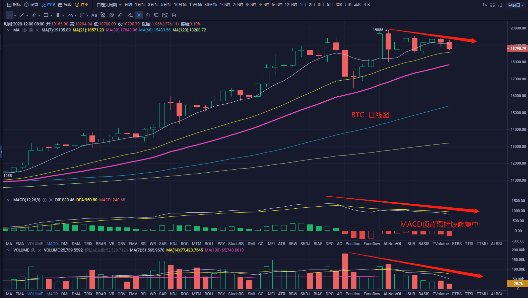Remove the MA indicator
The width and height of the screenshot is (528, 298).
37,30
